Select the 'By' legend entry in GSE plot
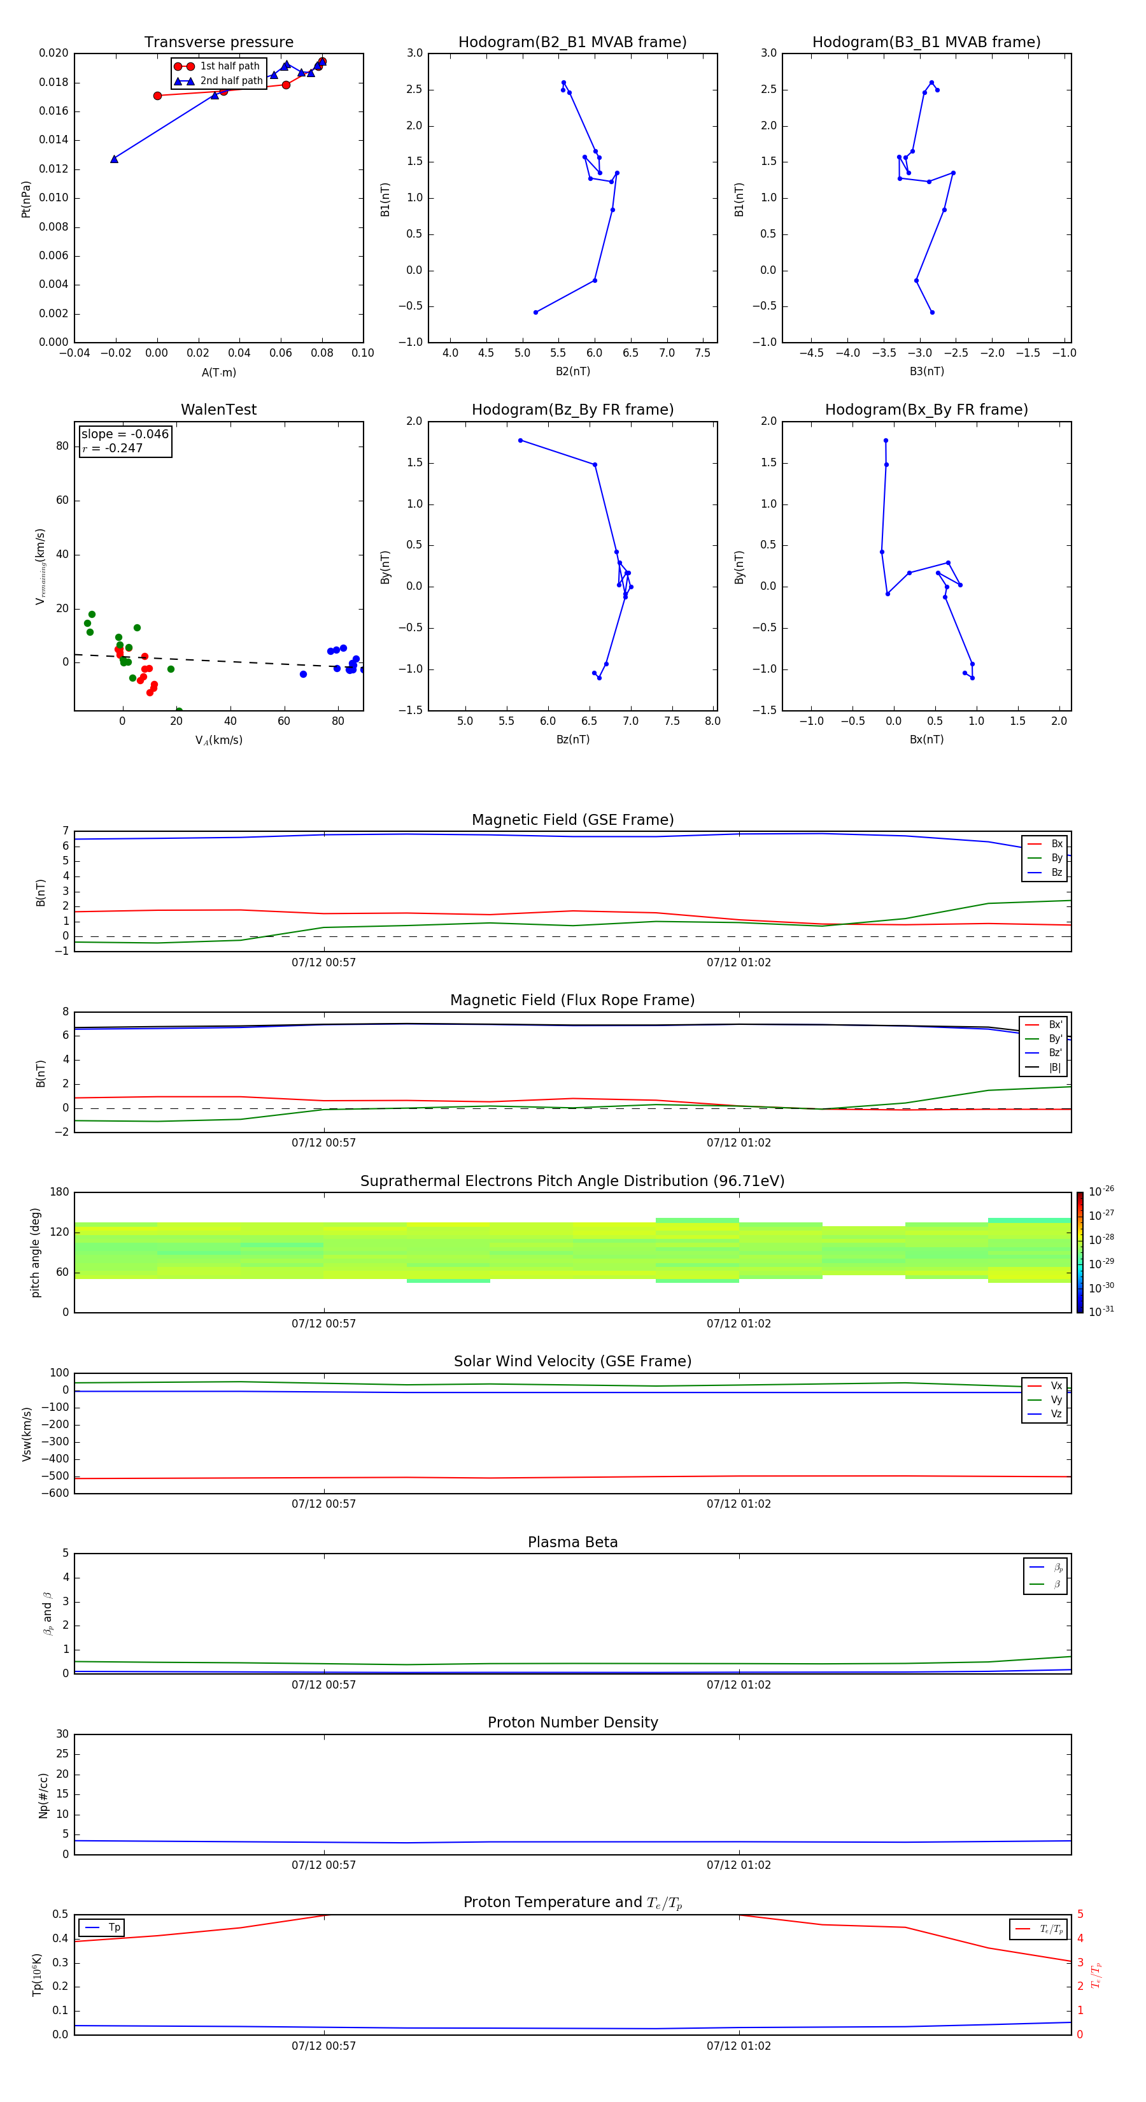Image resolution: width=1146 pixels, height=2102 pixels. (x=1045, y=857)
